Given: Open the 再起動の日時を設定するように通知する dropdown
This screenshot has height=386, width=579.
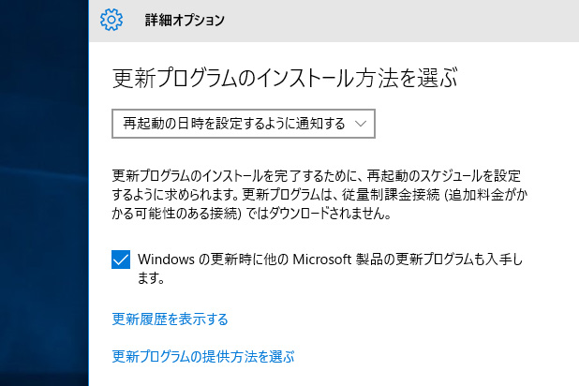Looking at the screenshot, I should pyautogui.click(x=230, y=123).
